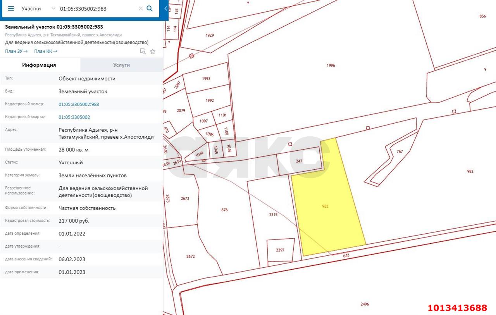Click the magnifier search icon
Screen dimensions: 496x315
click(150, 9)
